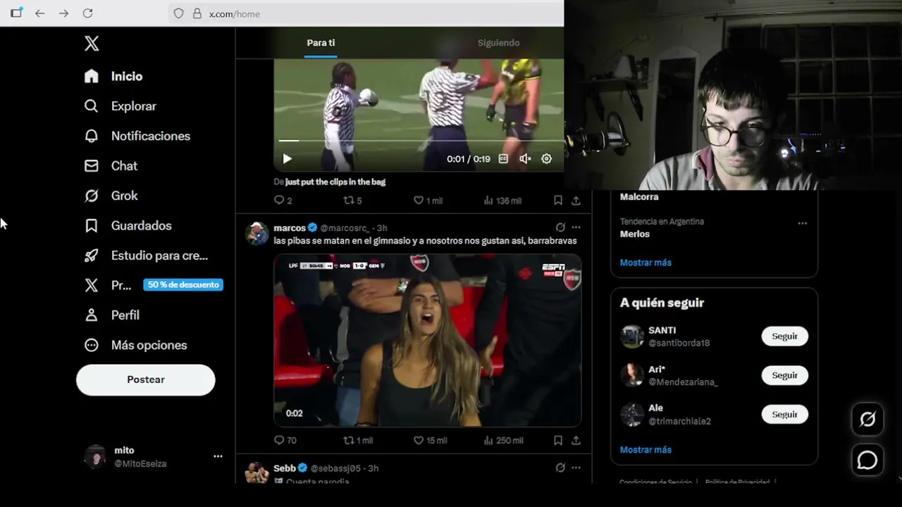Viewport: 902px width, 507px height.
Task: Open more options on Sebb tweet
Action: coord(576,468)
